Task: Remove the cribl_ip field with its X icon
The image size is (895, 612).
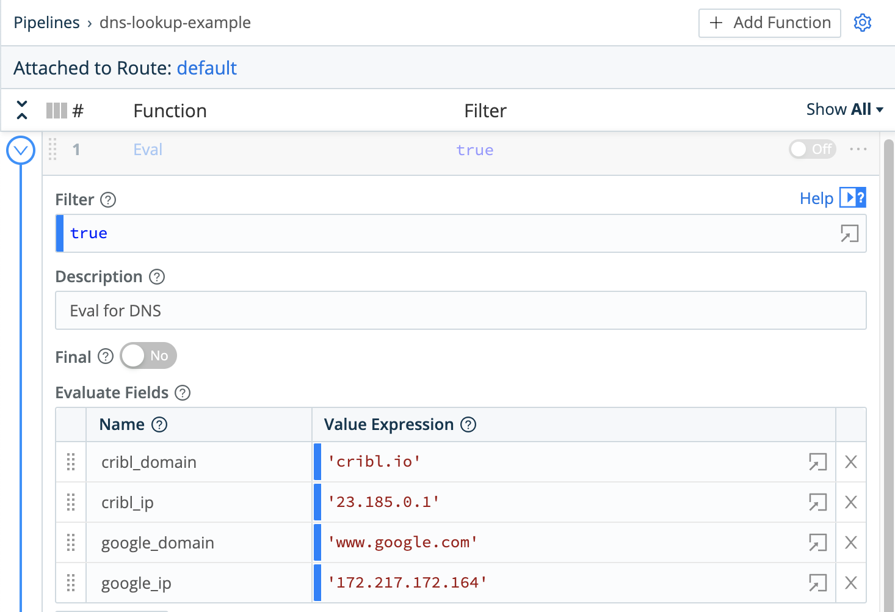Action: (850, 502)
